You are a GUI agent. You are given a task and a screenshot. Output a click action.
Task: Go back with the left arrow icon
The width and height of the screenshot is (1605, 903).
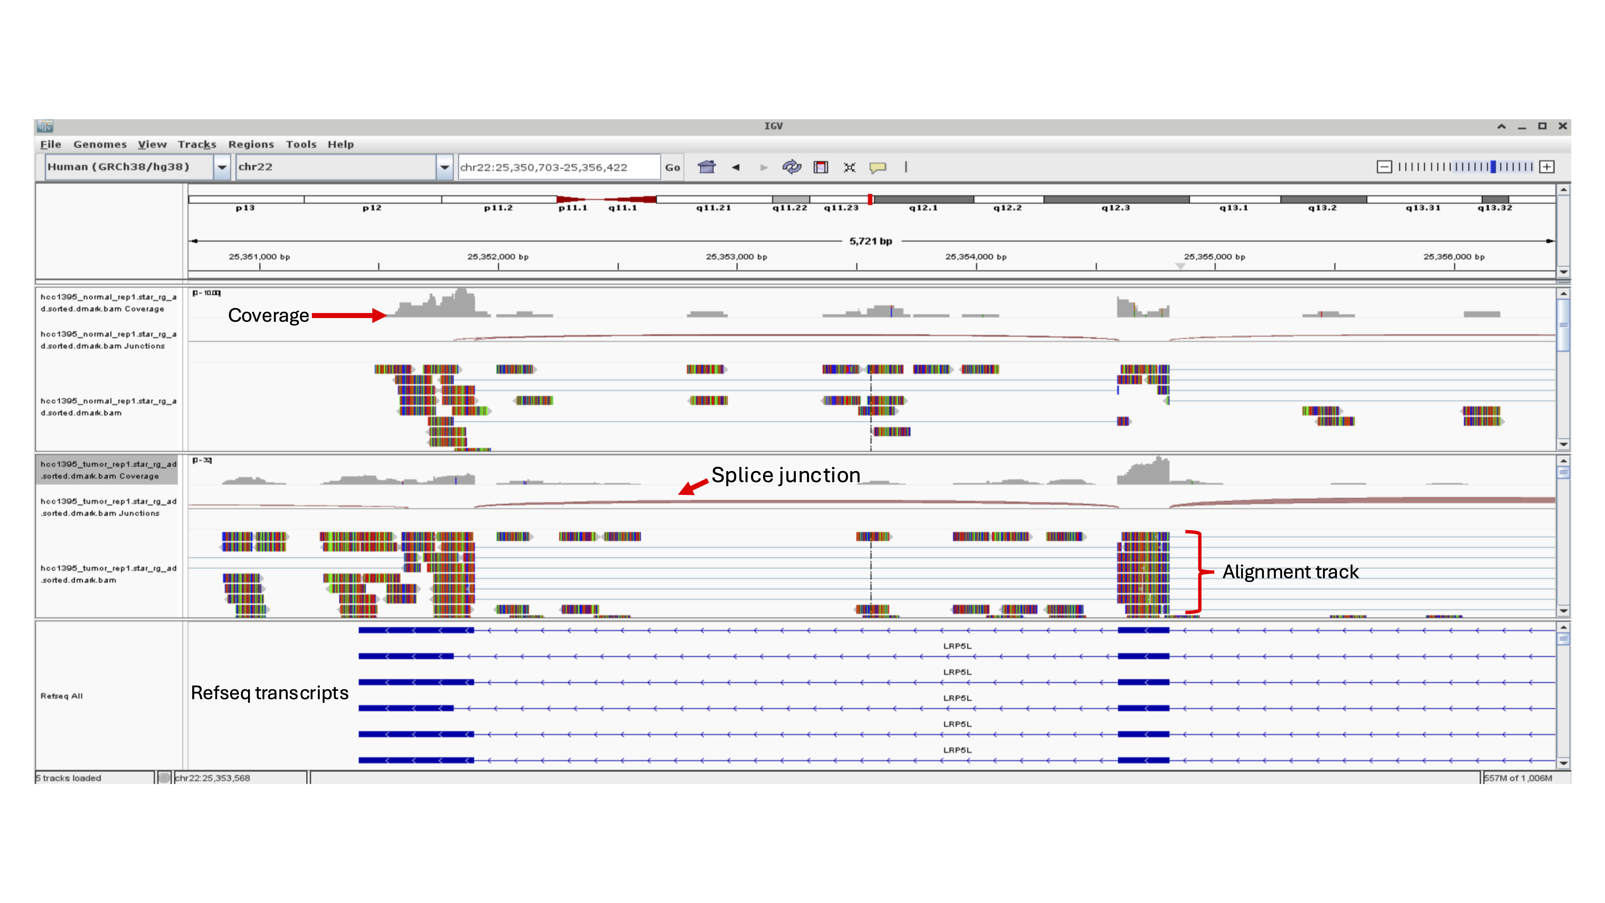[x=736, y=167]
